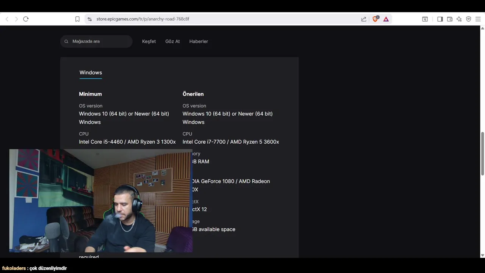
Task: Open Leo AI sparkle icon
Action: point(459,19)
